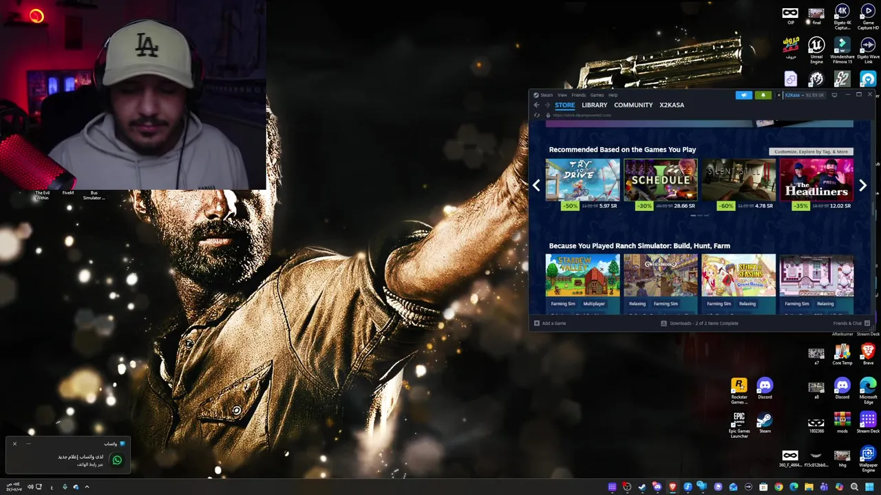Open Microsoft Edge desktop shortcut
Screen dimensions: 881x495
click(x=869, y=391)
